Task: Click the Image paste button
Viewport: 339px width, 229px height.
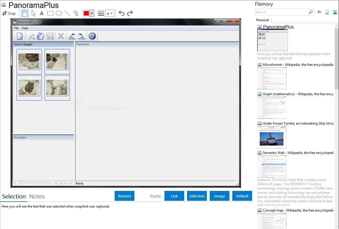Action: (220, 196)
